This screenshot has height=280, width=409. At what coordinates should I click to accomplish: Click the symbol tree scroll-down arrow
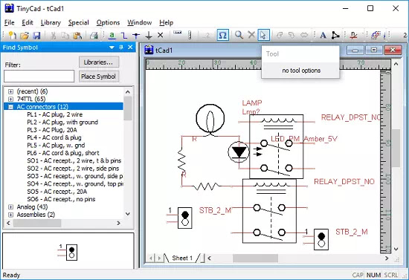coord(128,214)
